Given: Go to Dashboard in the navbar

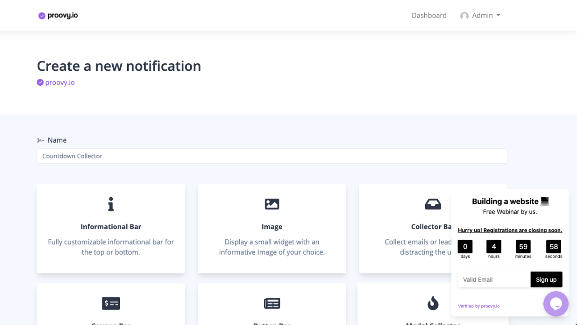Looking at the screenshot, I should click(429, 15).
